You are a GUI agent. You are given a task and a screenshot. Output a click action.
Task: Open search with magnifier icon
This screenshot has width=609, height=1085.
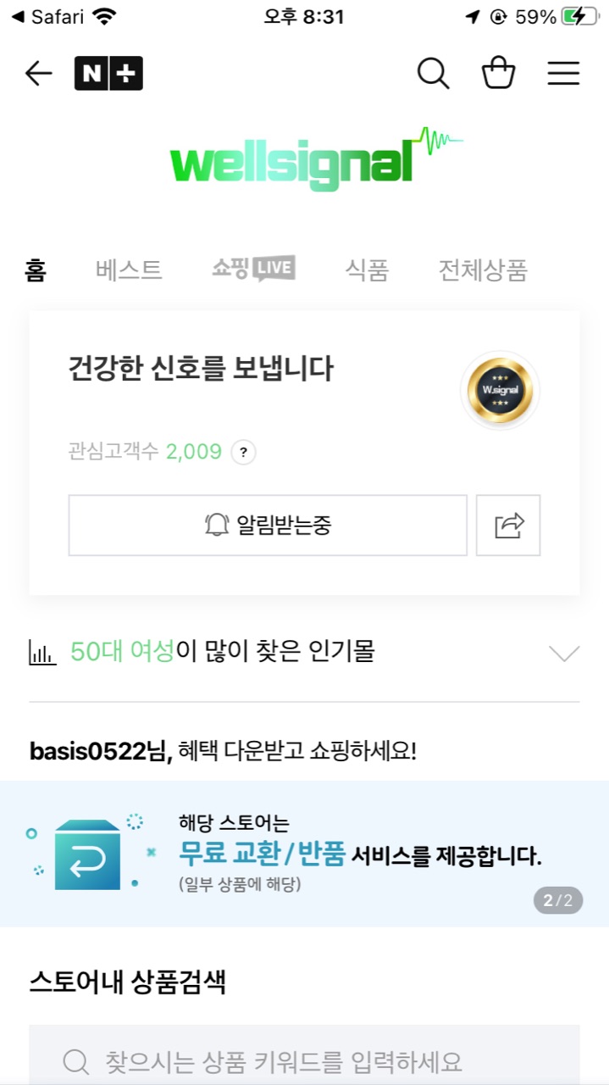433,74
